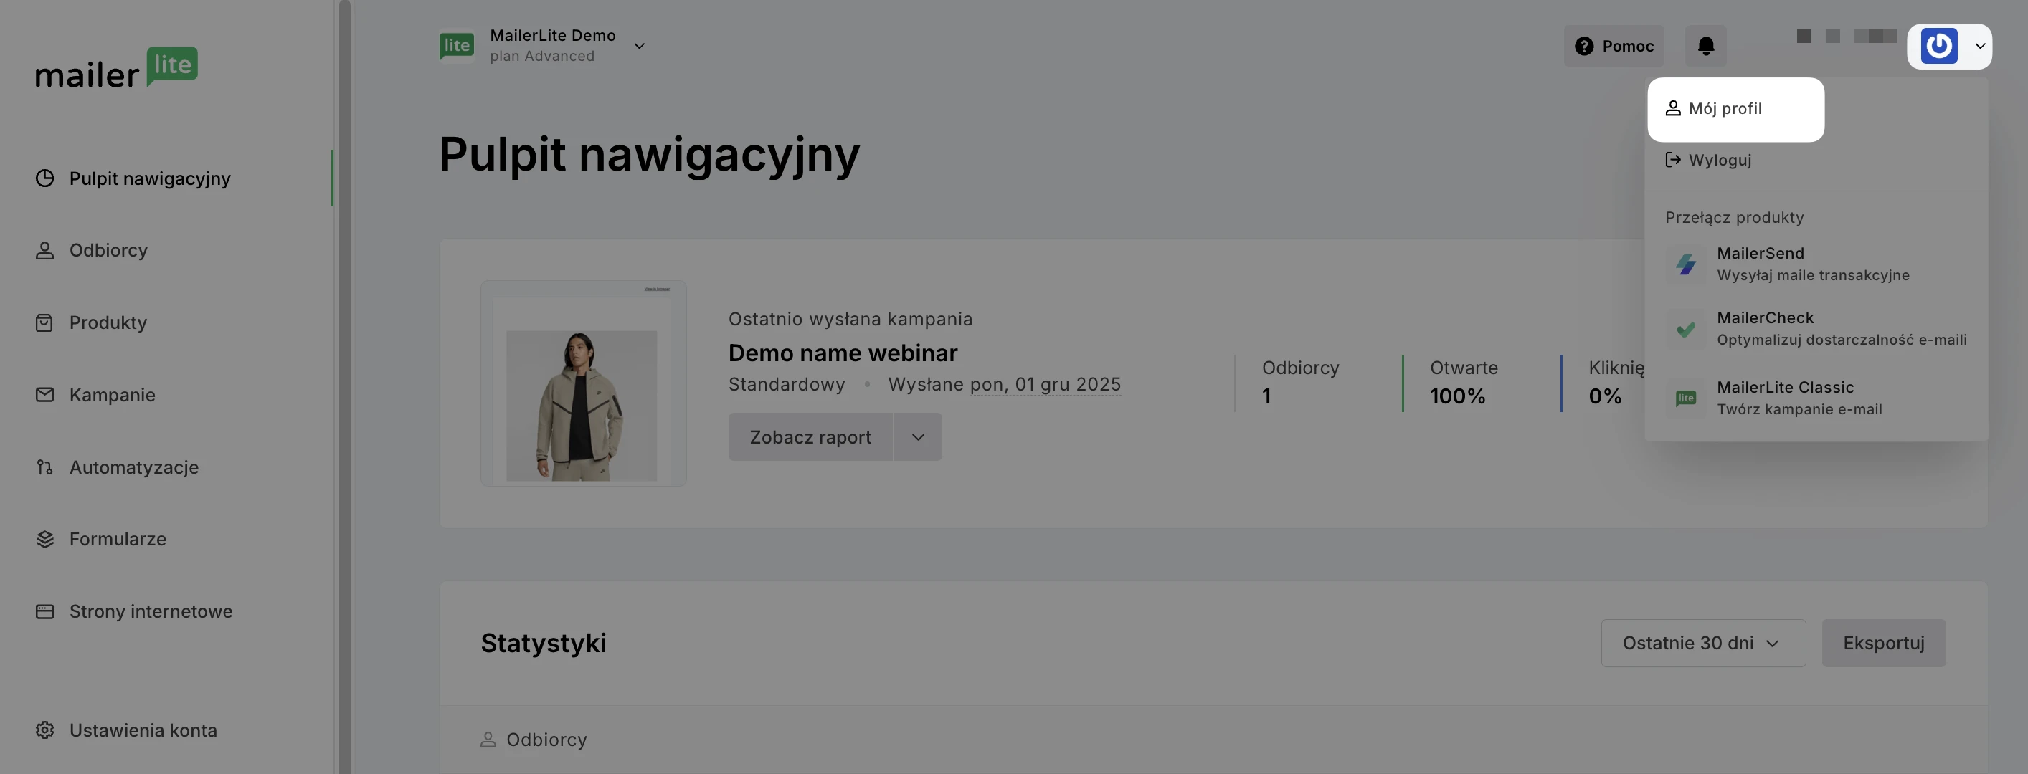Select Mój profil menu item
The height and width of the screenshot is (774, 2028).
[x=1724, y=108]
